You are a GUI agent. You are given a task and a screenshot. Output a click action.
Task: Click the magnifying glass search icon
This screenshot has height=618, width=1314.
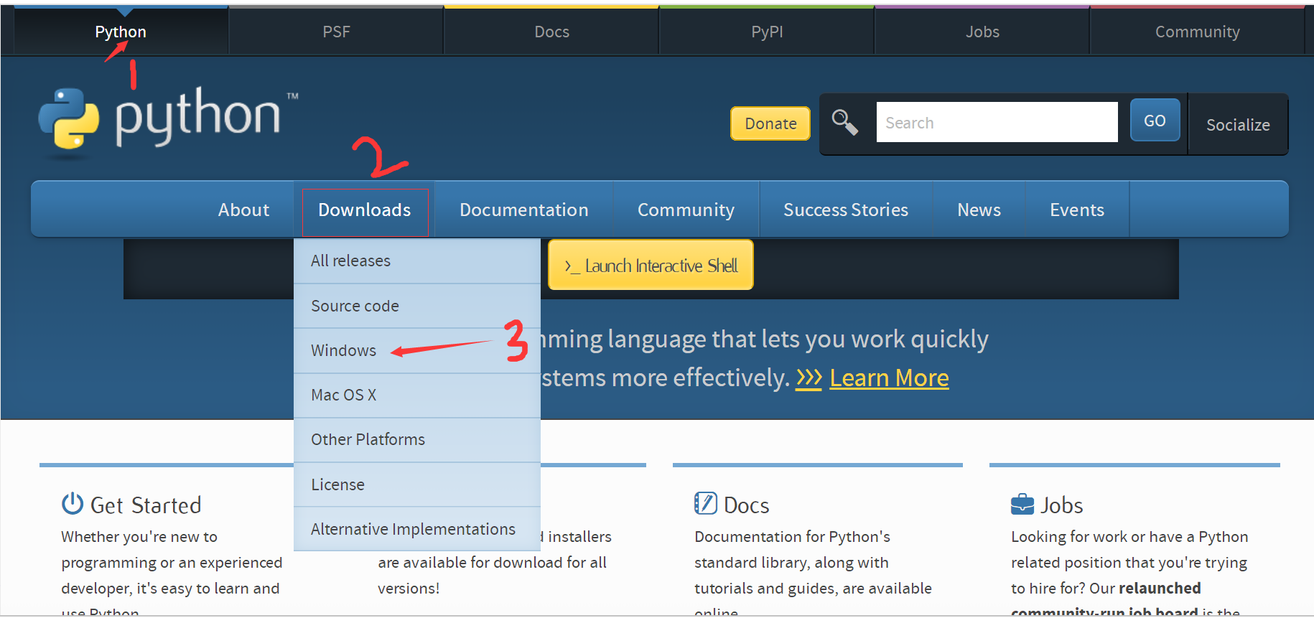pyautogui.click(x=844, y=122)
